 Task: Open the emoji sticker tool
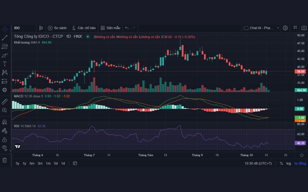(5, 89)
